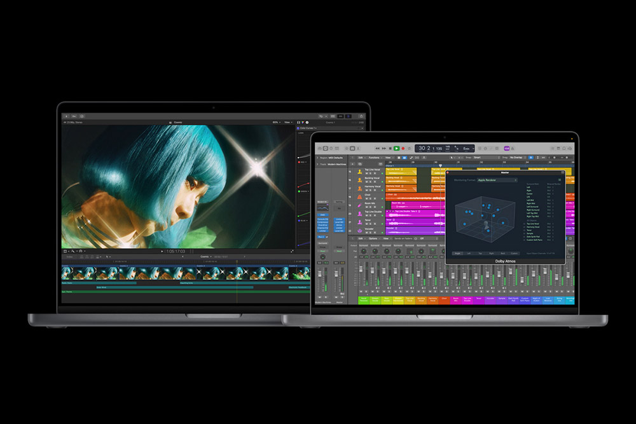Click the Top Line Vocal region at bar 28
The height and width of the screenshot is (424, 636).
click(401, 172)
